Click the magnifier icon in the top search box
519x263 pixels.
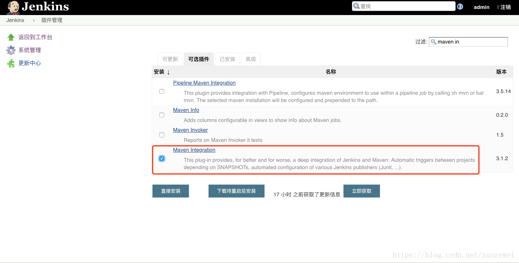tap(356, 6)
